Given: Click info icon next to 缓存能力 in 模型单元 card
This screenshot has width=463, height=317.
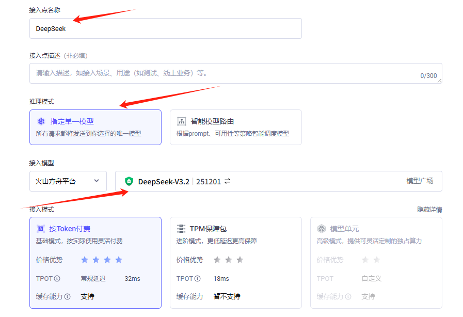Looking at the screenshot, I should pyautogui.click(x=348, y=296).
